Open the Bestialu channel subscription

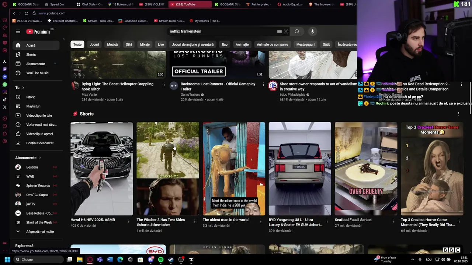36,167
